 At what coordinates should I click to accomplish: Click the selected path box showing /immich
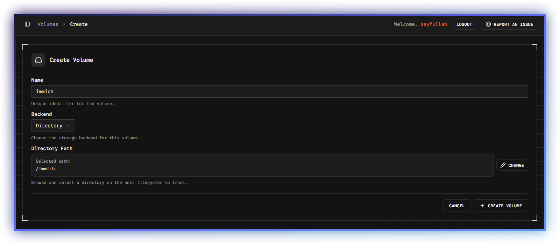[262, 165]
